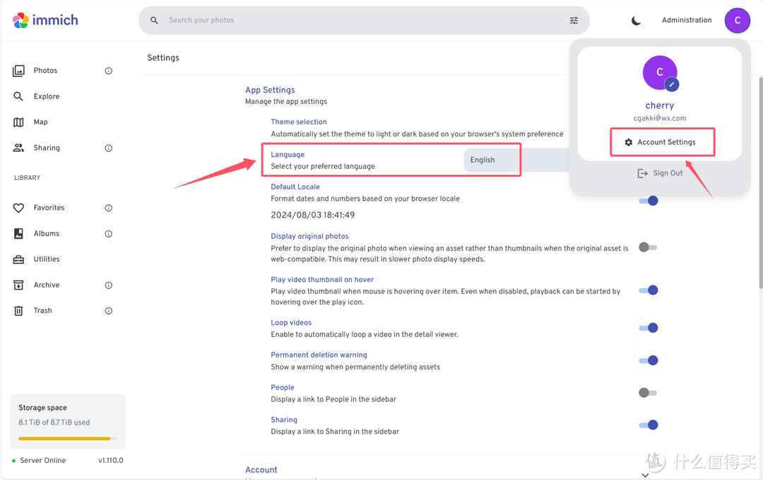The image size is (763, 480).
Task: Click the immich logo
Action: [45, 20]
